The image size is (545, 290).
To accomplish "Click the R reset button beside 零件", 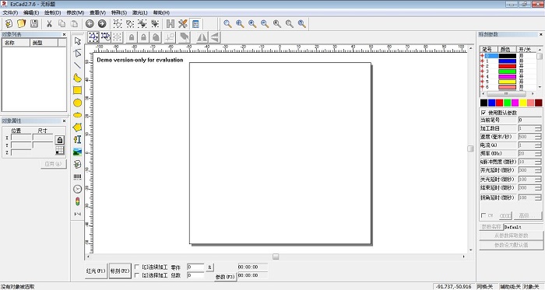I will (x=209, y=267).
